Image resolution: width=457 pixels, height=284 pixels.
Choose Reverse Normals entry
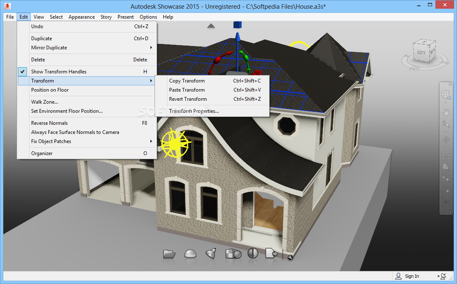(87, 123)
